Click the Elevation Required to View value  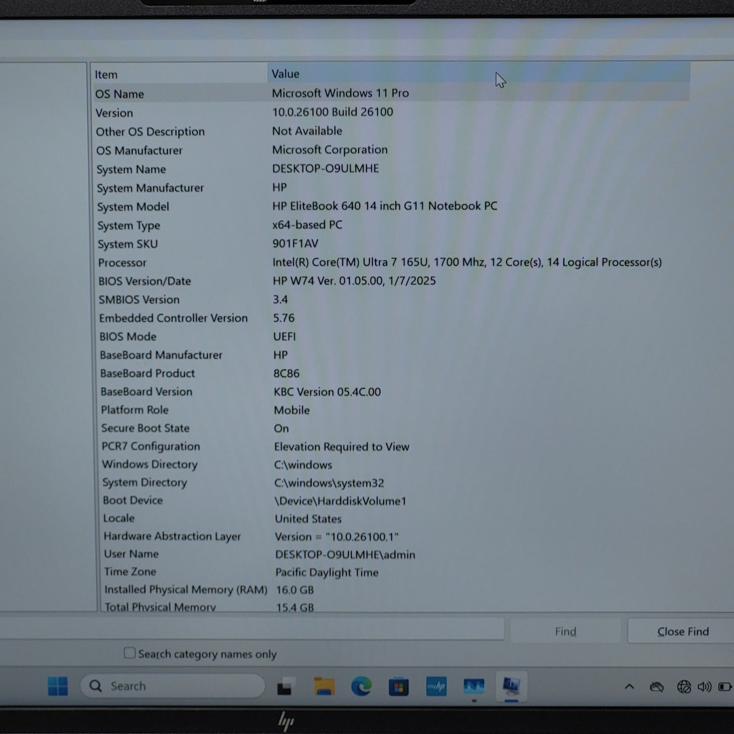pyautogui.click(x=342, y=447)
